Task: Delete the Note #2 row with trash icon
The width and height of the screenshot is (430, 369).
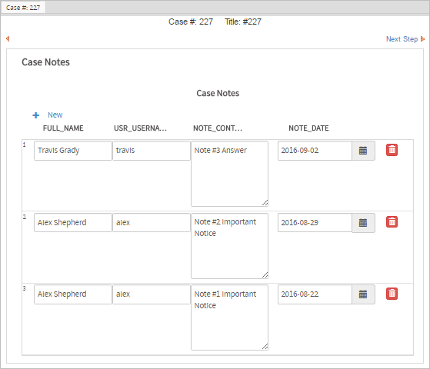Action: pyautogui.click(x=392, y=221)
